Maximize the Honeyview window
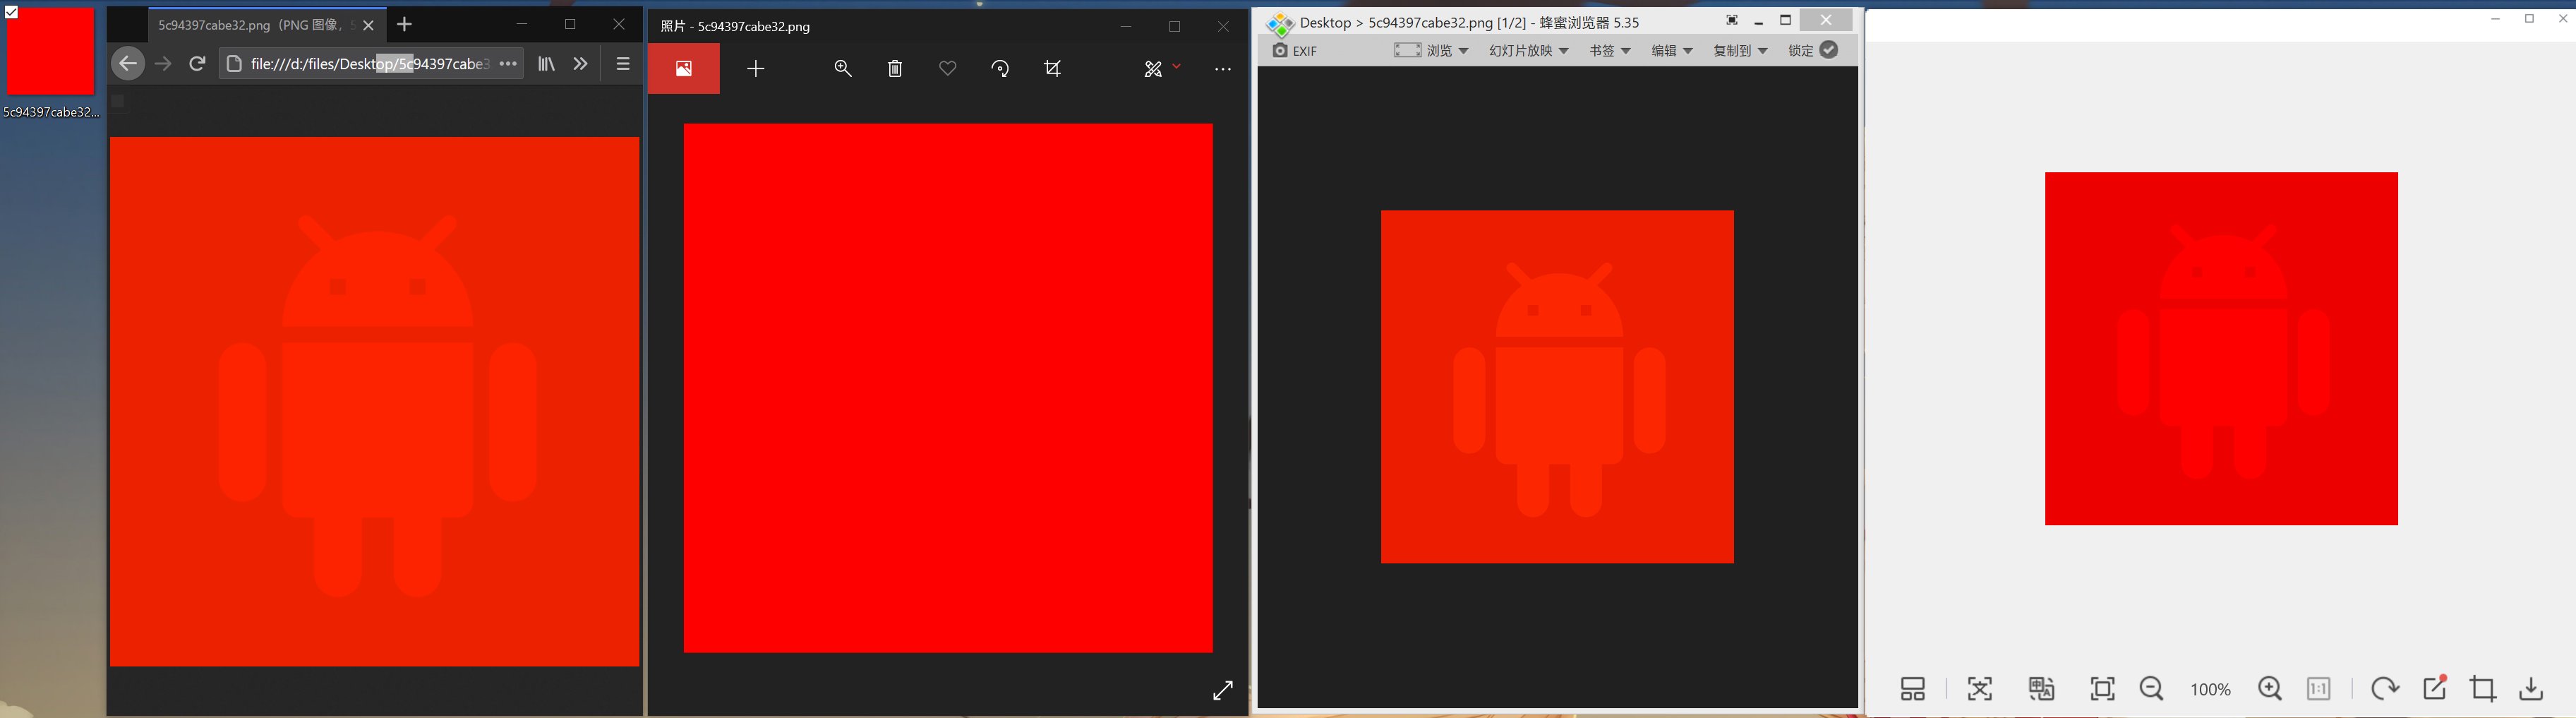The height and width of the screenshot is (718, 2576). [1786, 20]
